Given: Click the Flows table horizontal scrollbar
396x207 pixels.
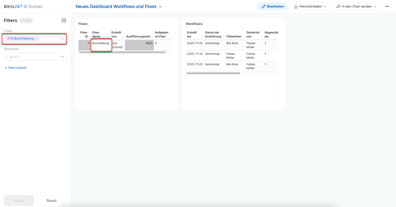Looking at the screenshot, I should point(122,52).
